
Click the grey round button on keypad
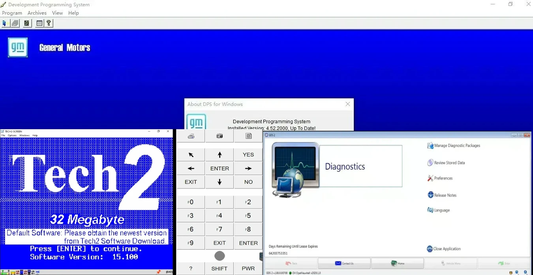coord(220,256)
